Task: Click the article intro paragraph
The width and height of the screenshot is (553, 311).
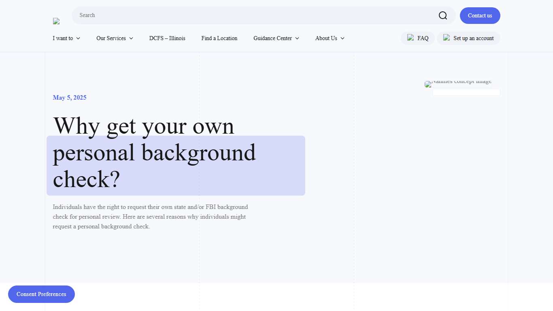Action: coord(150,217)
